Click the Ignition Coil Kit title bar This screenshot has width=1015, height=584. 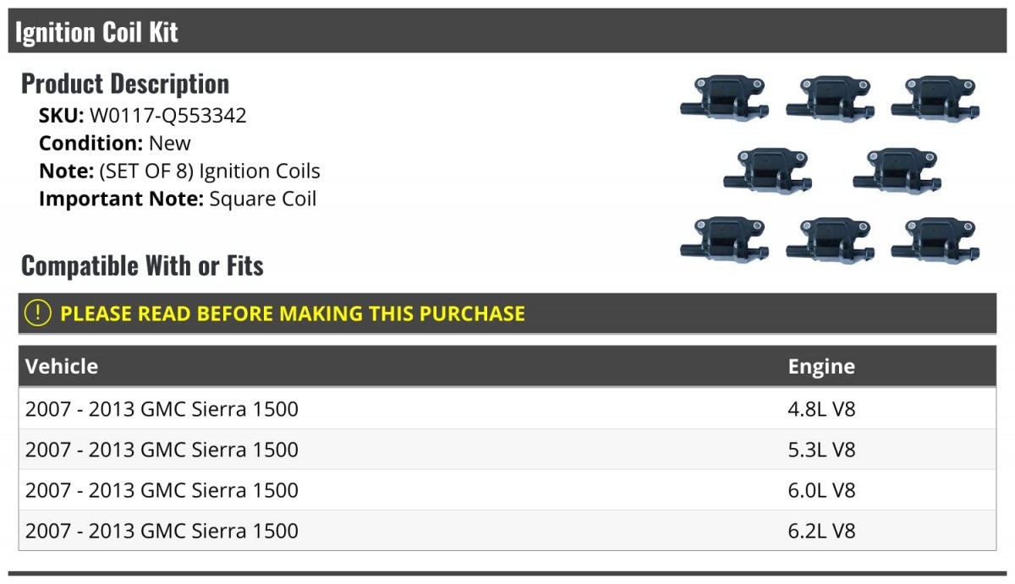click(507, 31)
